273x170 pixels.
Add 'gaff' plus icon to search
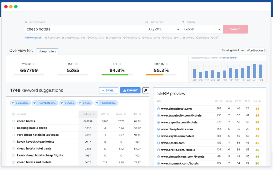(x=212, y=38)
